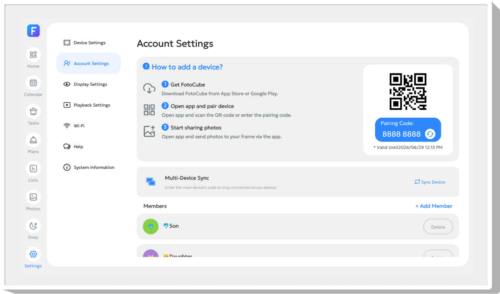Click Daughter's purple avatar
Image resolution: width=500 pixels, height=294 pixels.
(151, 253)
